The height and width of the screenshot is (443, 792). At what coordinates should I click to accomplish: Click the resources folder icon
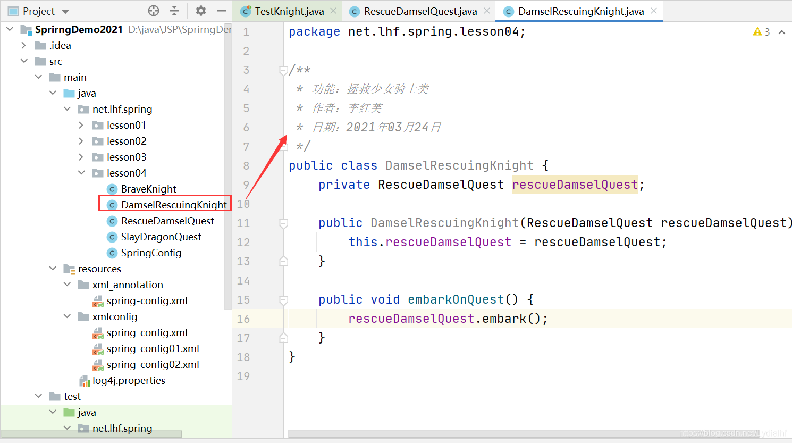69,269
